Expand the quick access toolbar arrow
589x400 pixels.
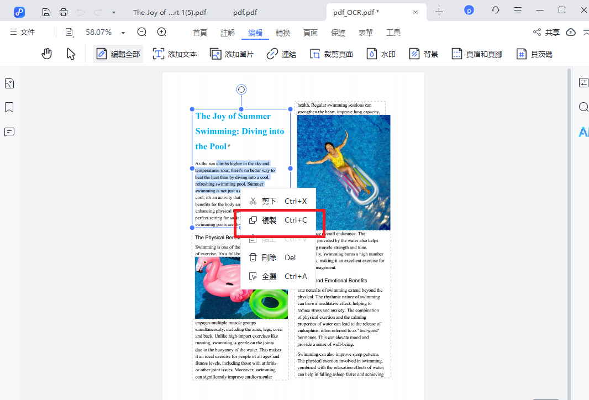[x=113, y=12]
